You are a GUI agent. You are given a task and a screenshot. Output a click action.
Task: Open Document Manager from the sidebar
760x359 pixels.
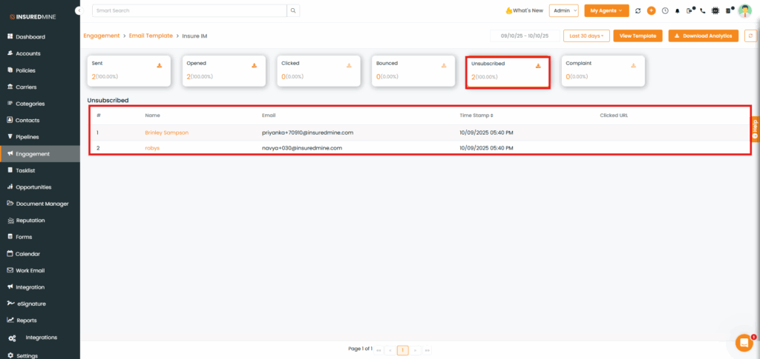tap(42, 204)
